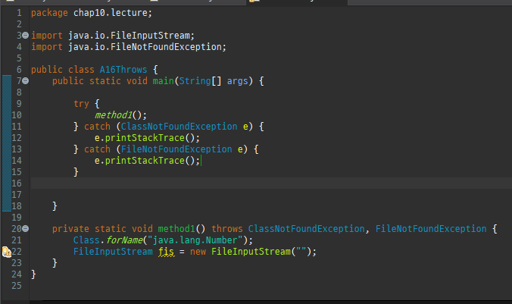This screenshot has width=512, height=304.
Task: Click 'printStackTrace' on line 12
Action: [x=145, y=138]
